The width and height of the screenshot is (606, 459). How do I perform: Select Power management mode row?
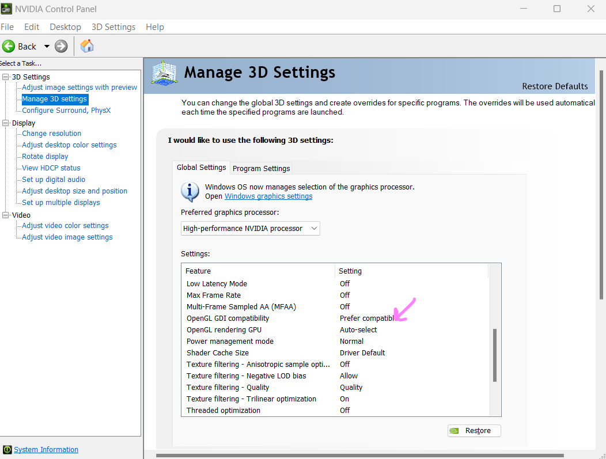tap(335, 341)
